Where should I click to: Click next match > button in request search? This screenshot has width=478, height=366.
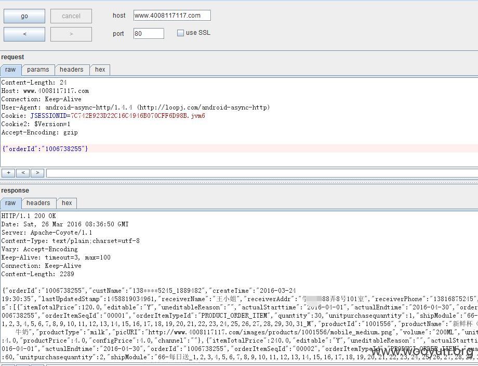(x=37, y=173)
